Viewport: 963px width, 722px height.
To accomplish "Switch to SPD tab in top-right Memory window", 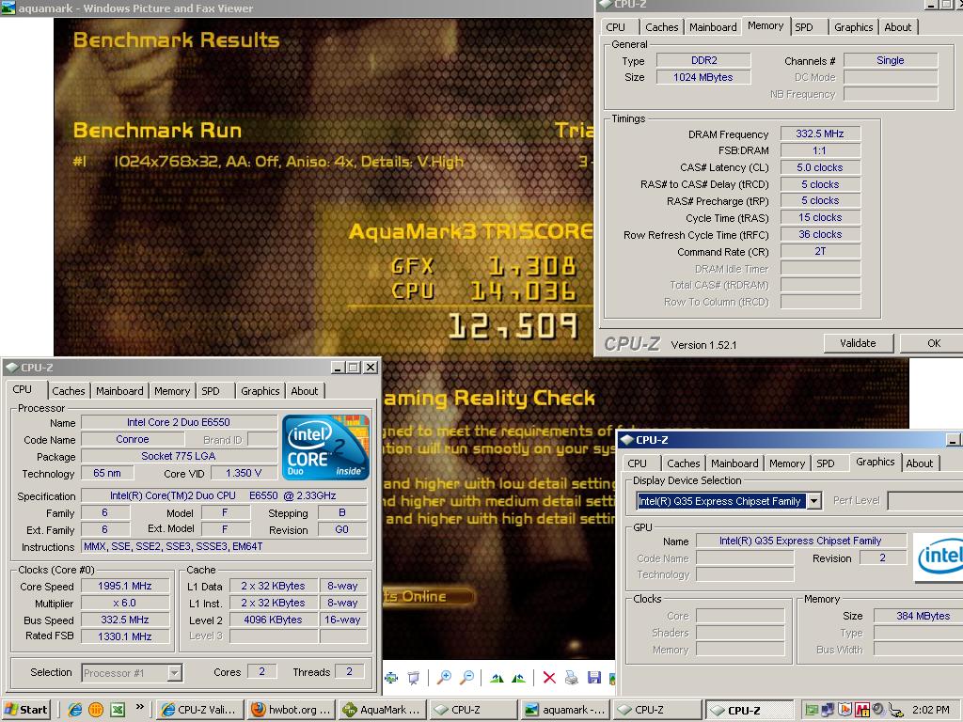I will click(x=804, y=27).
